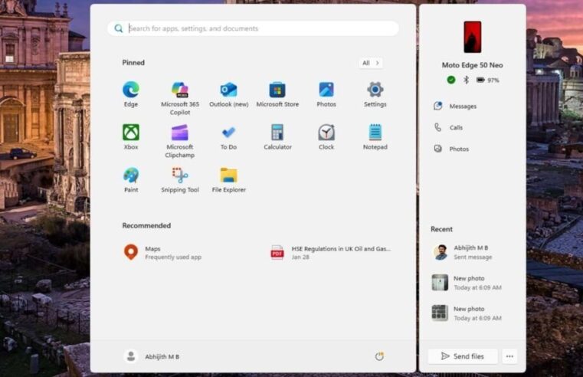
Task: Open HSE Regulations PDF document
Action: click(x=331, y=252)
